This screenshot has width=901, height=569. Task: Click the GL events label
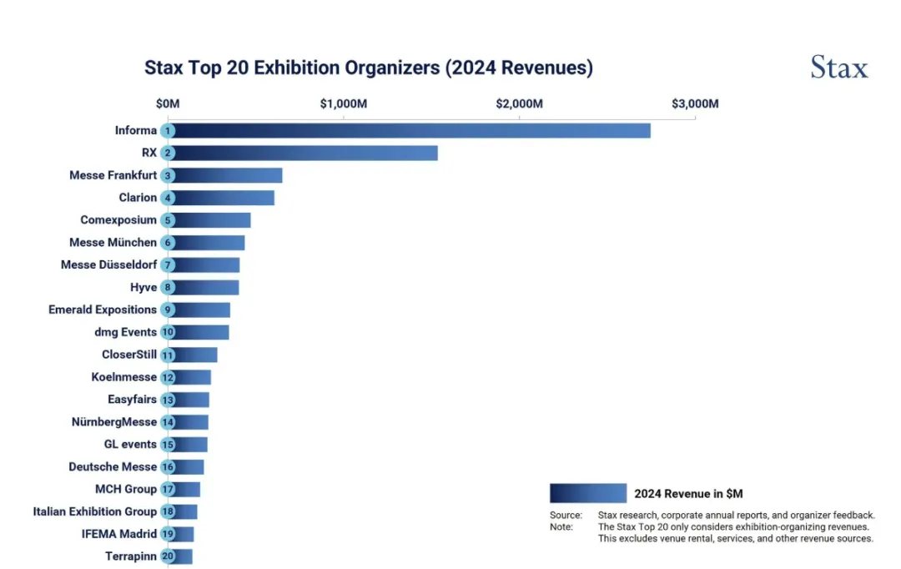click(x=130, y=445)
